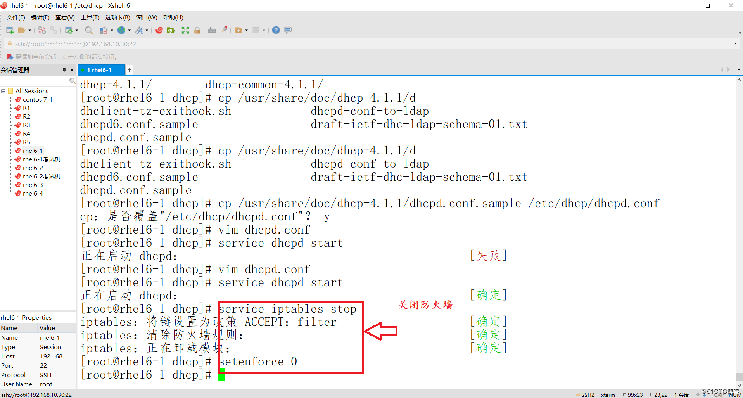Click the Name column header in Properties
The image size is (743, 398).
19,328
